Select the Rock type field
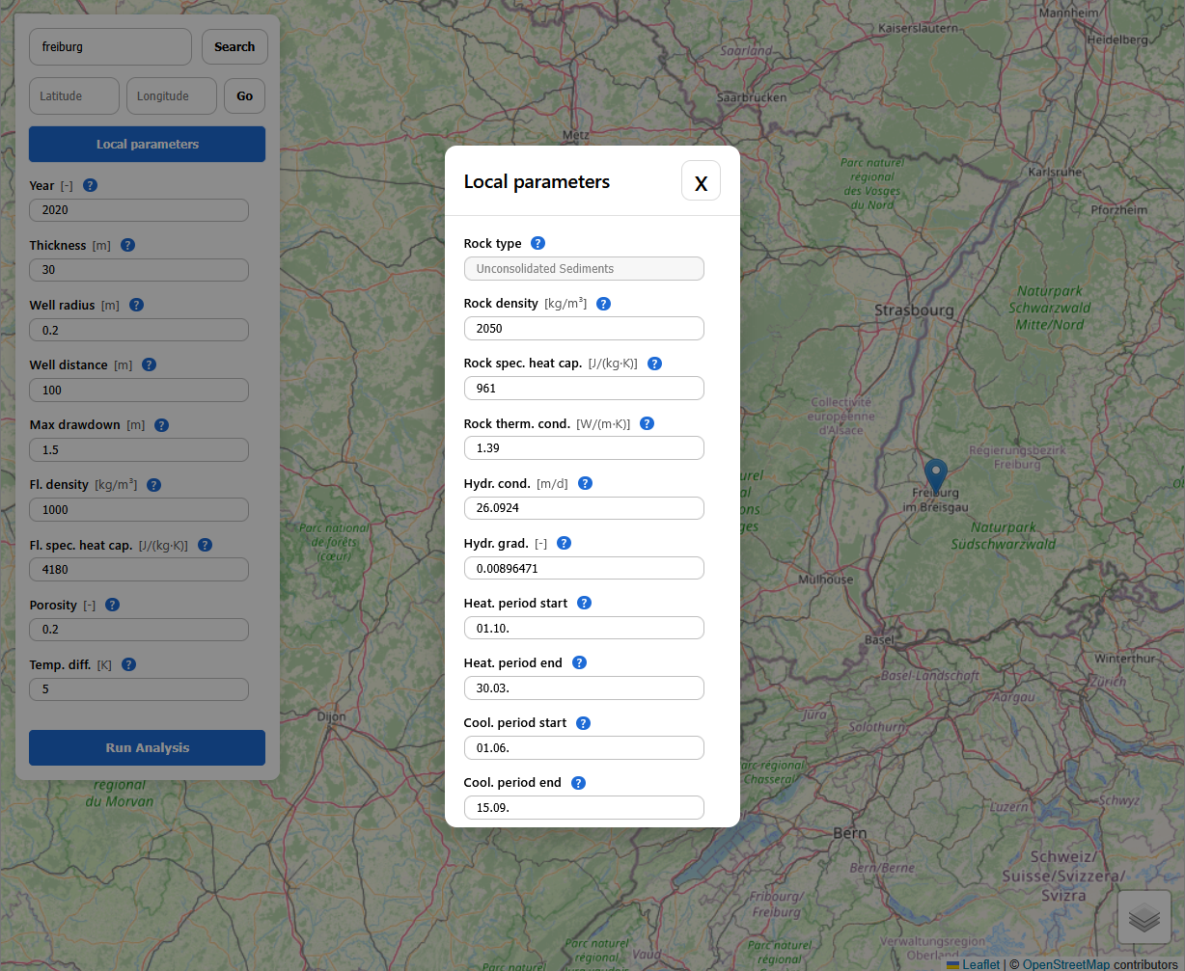 tap(584, 268)
